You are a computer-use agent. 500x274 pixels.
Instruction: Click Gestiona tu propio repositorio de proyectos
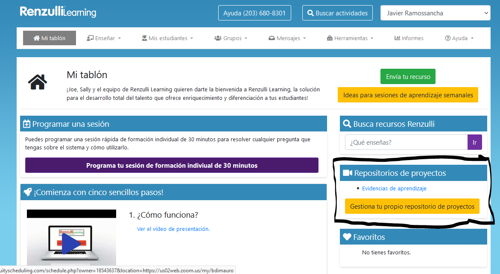click(412, 207)
